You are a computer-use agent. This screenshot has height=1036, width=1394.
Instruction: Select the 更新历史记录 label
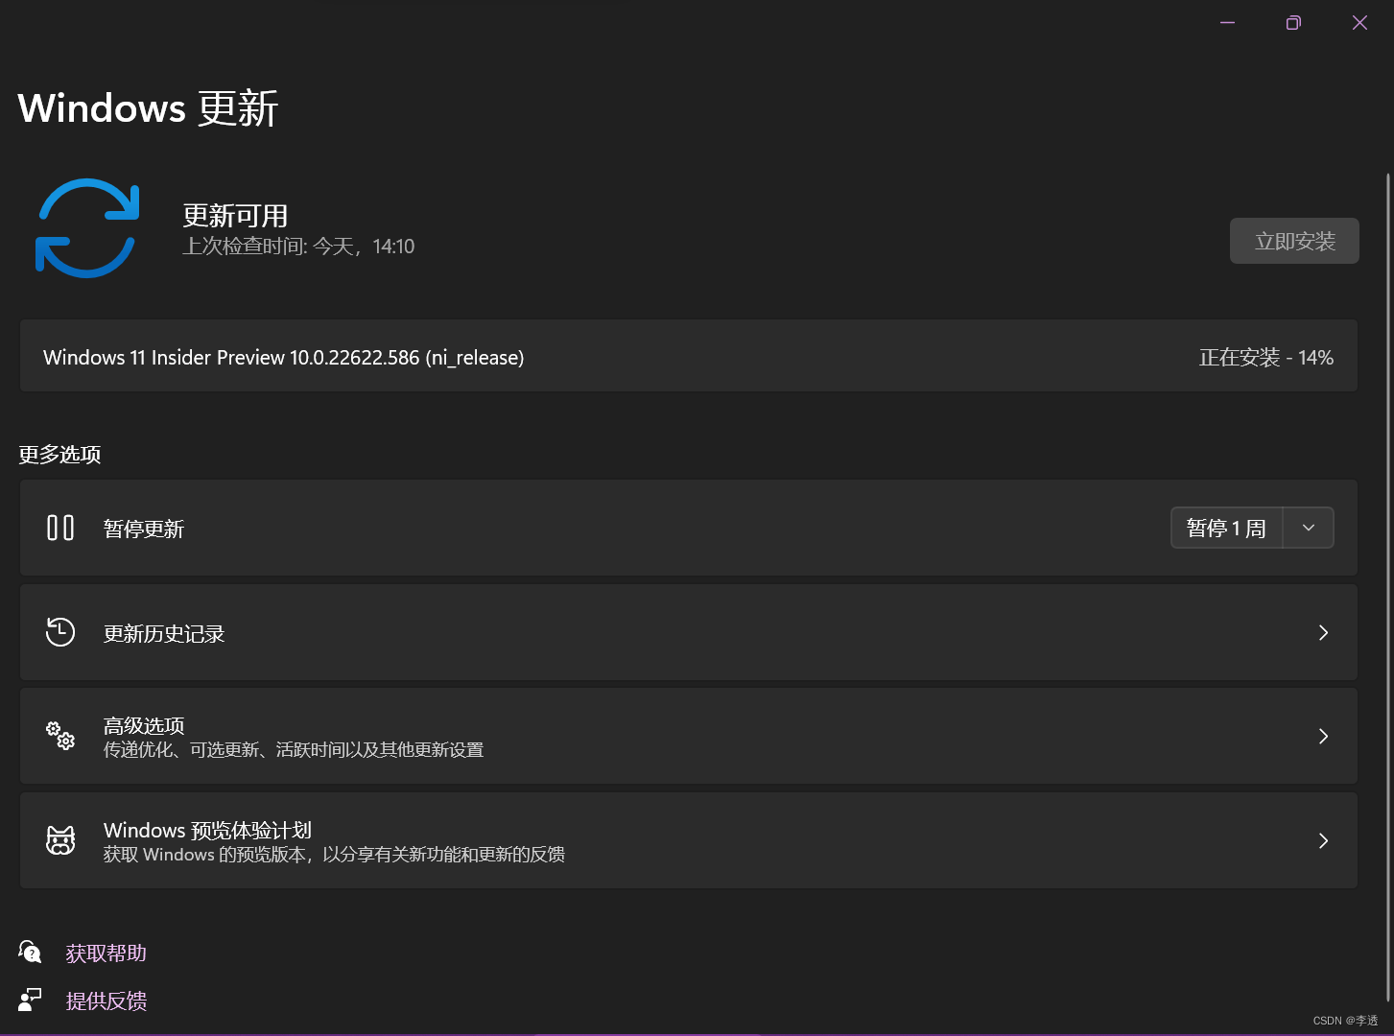click(164, 633)
